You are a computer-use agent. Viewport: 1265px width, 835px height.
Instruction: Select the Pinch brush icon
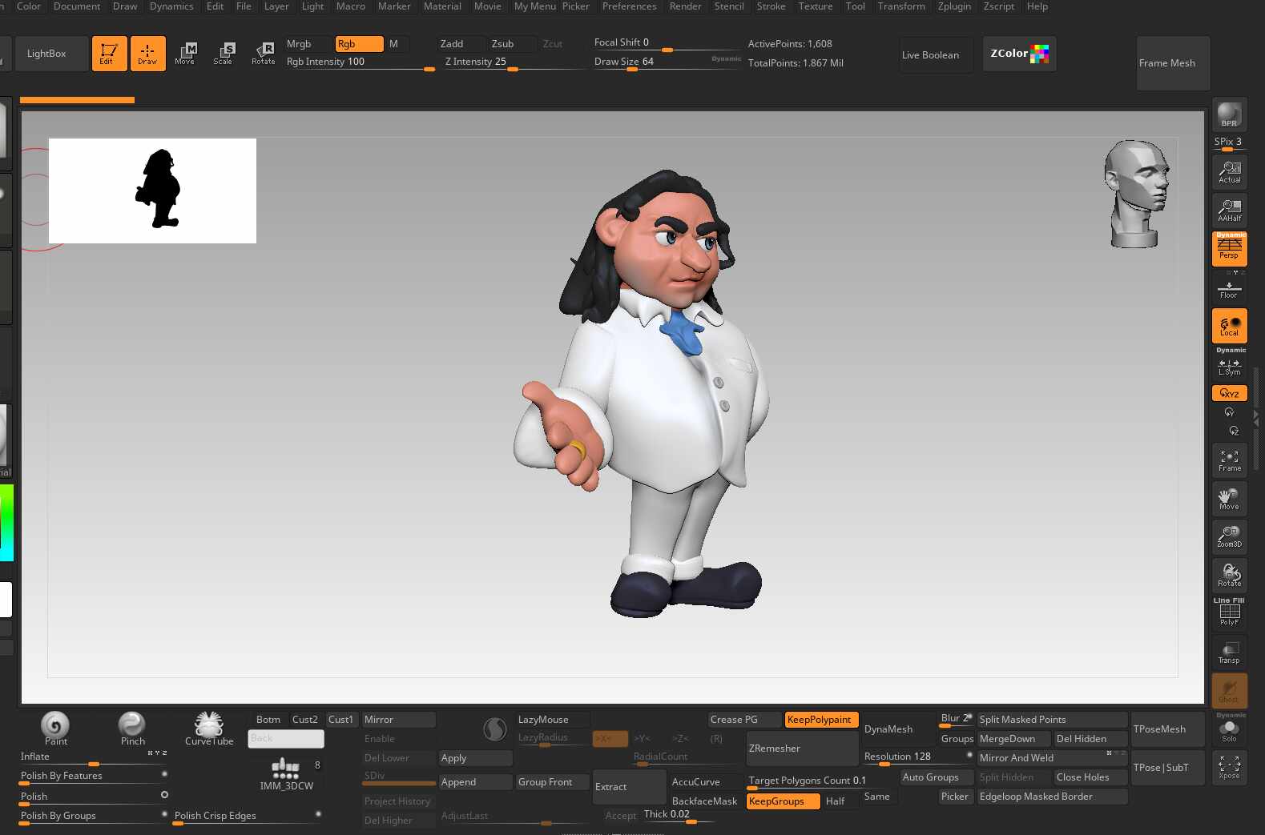point(132,725)
